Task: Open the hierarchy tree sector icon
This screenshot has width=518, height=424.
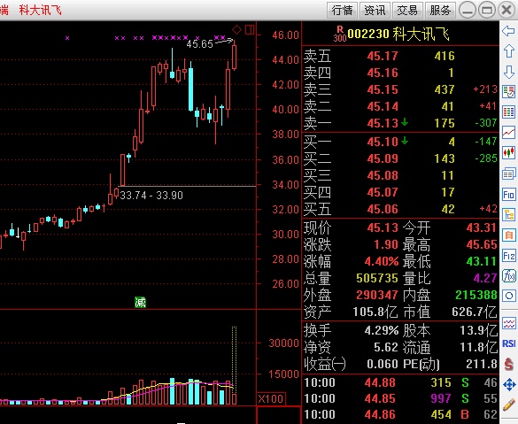Action: click(x=508, y=214)
